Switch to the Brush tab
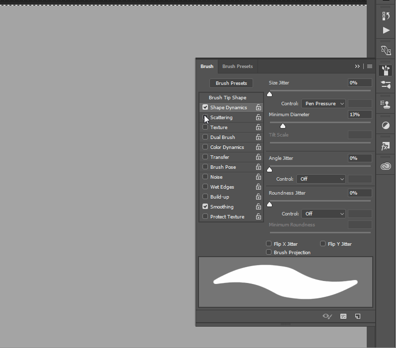The image size is (396, 348). (207, 66)
